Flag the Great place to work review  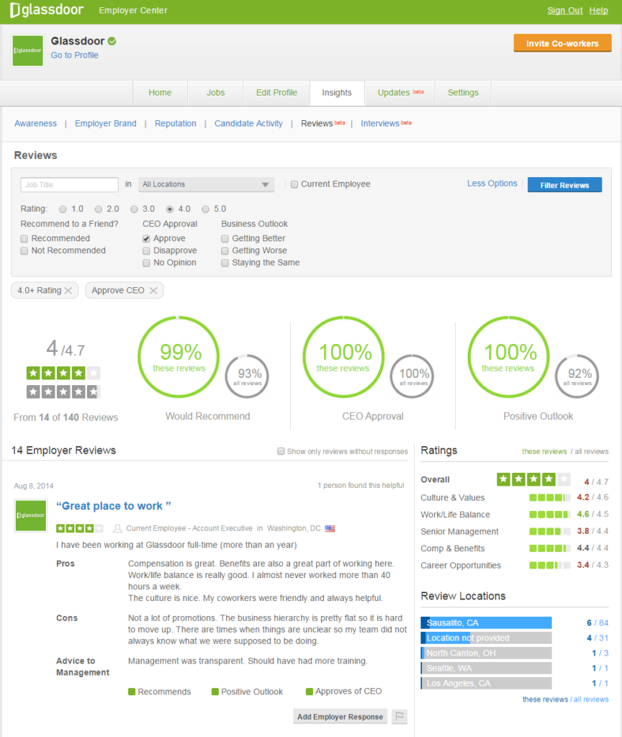399,716
